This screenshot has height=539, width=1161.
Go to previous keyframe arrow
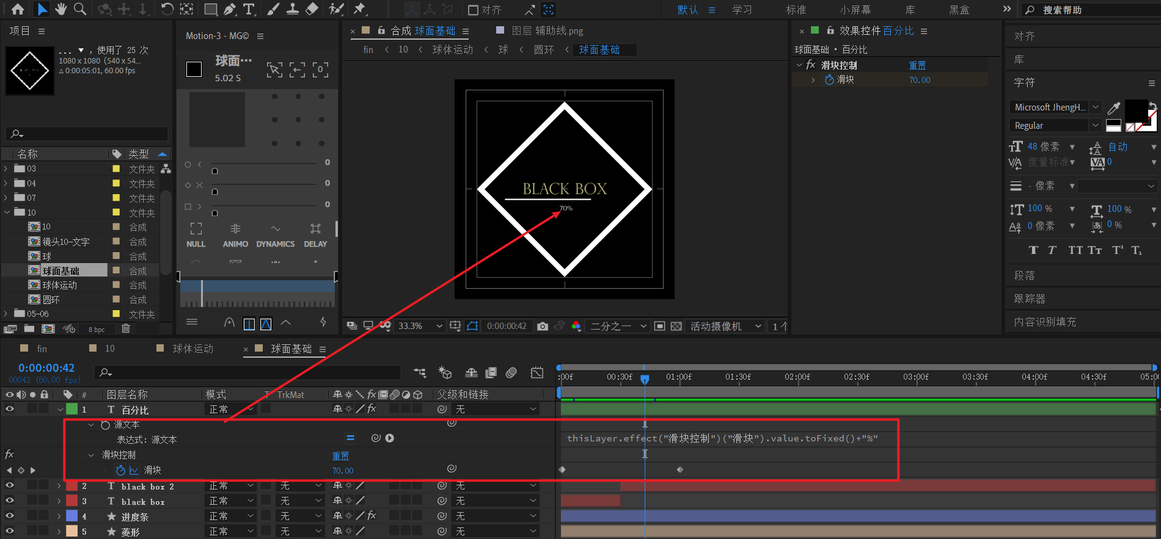point(9,470)
